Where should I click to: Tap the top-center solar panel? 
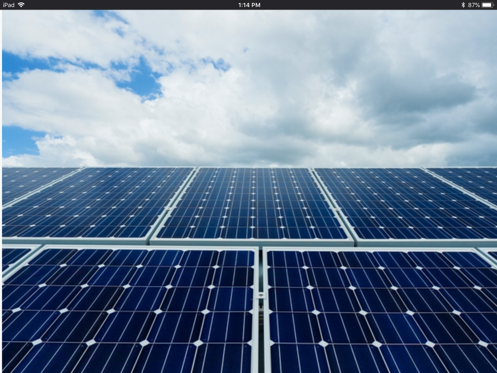tap(252, 203)
